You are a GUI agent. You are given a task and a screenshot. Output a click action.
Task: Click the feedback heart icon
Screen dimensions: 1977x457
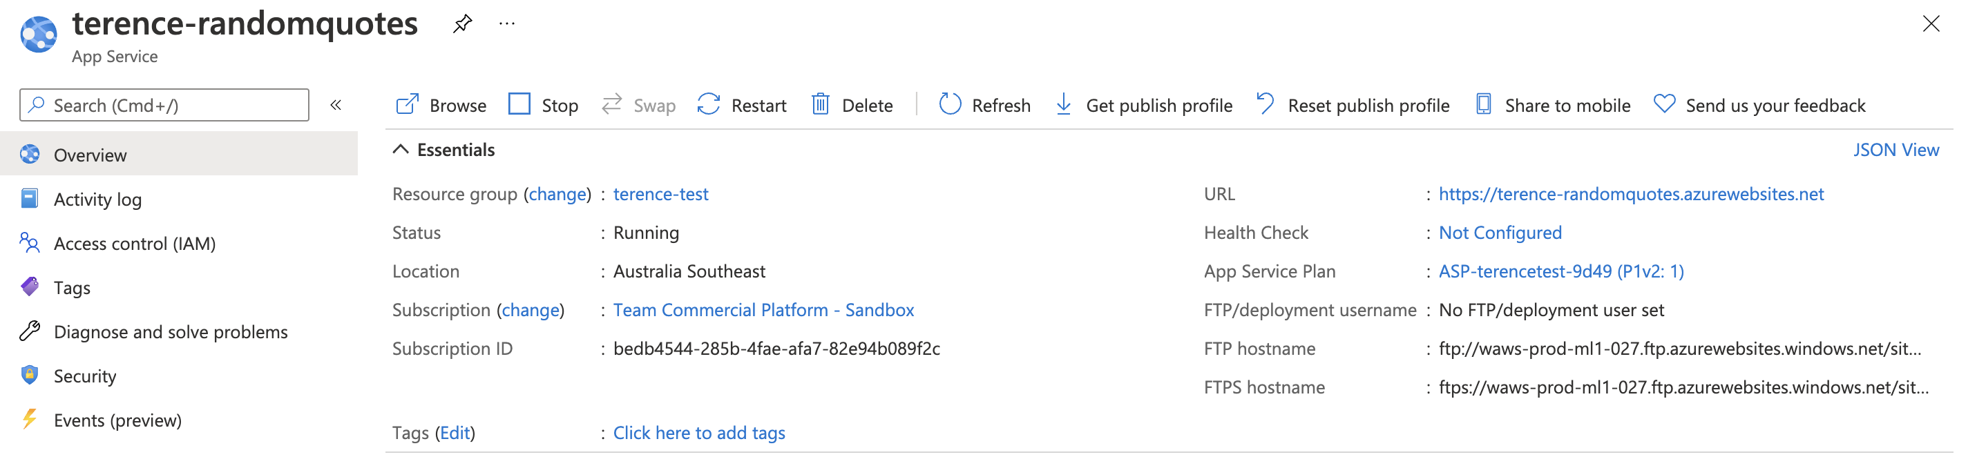(1664, 104)
